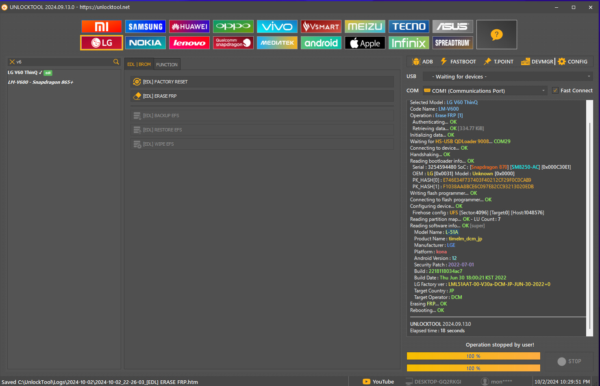
Task: Click the upper 100% progress bar
Action: pos(474,356)
